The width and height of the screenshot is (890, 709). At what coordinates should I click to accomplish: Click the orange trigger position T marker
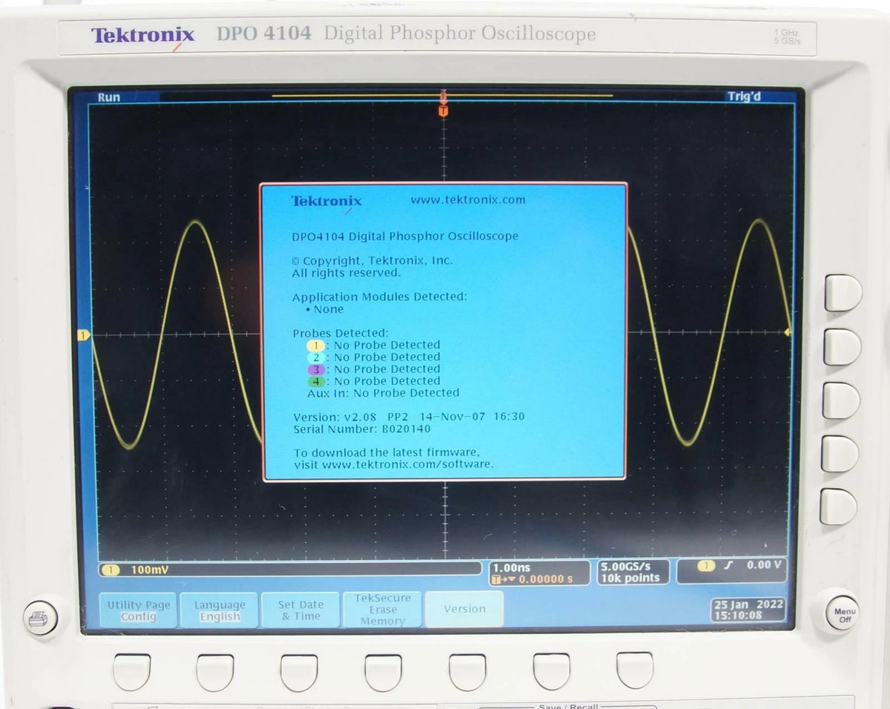[x=443, y=111]
